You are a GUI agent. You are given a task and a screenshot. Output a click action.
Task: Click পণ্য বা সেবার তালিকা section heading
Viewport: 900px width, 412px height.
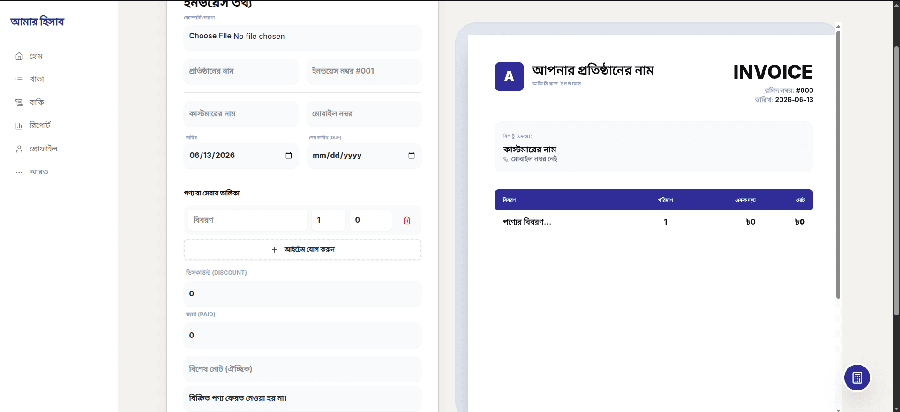[x=212, y=193]
